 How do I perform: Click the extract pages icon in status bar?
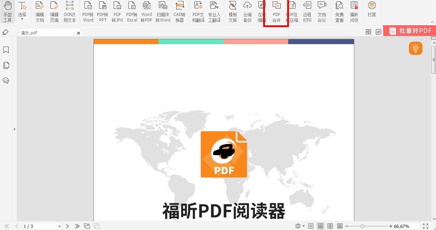(x=87, y=226)
